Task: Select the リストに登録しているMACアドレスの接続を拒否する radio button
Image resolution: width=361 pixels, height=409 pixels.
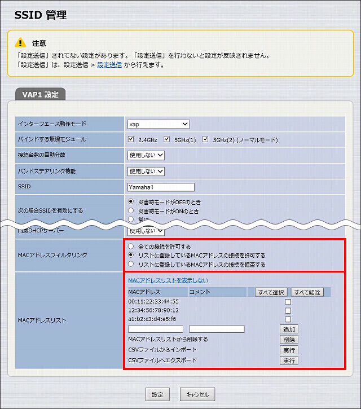Action: (x=131, y=264)
